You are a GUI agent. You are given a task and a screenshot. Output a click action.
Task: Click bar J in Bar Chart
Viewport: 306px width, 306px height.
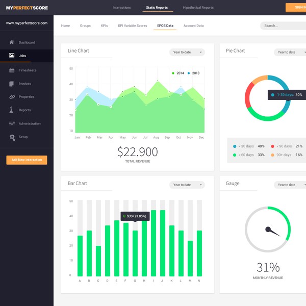[x=163, y=243]
